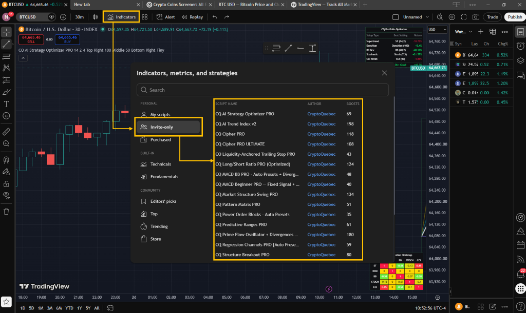Select the YTD time range
Viewport: 526px width, 313px height.
[69, 308]
